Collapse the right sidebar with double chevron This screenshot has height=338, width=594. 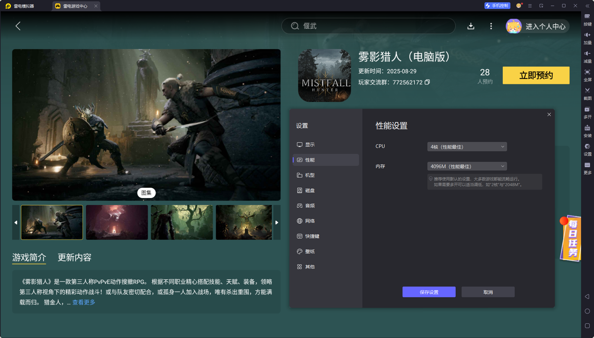click(587, 6)
